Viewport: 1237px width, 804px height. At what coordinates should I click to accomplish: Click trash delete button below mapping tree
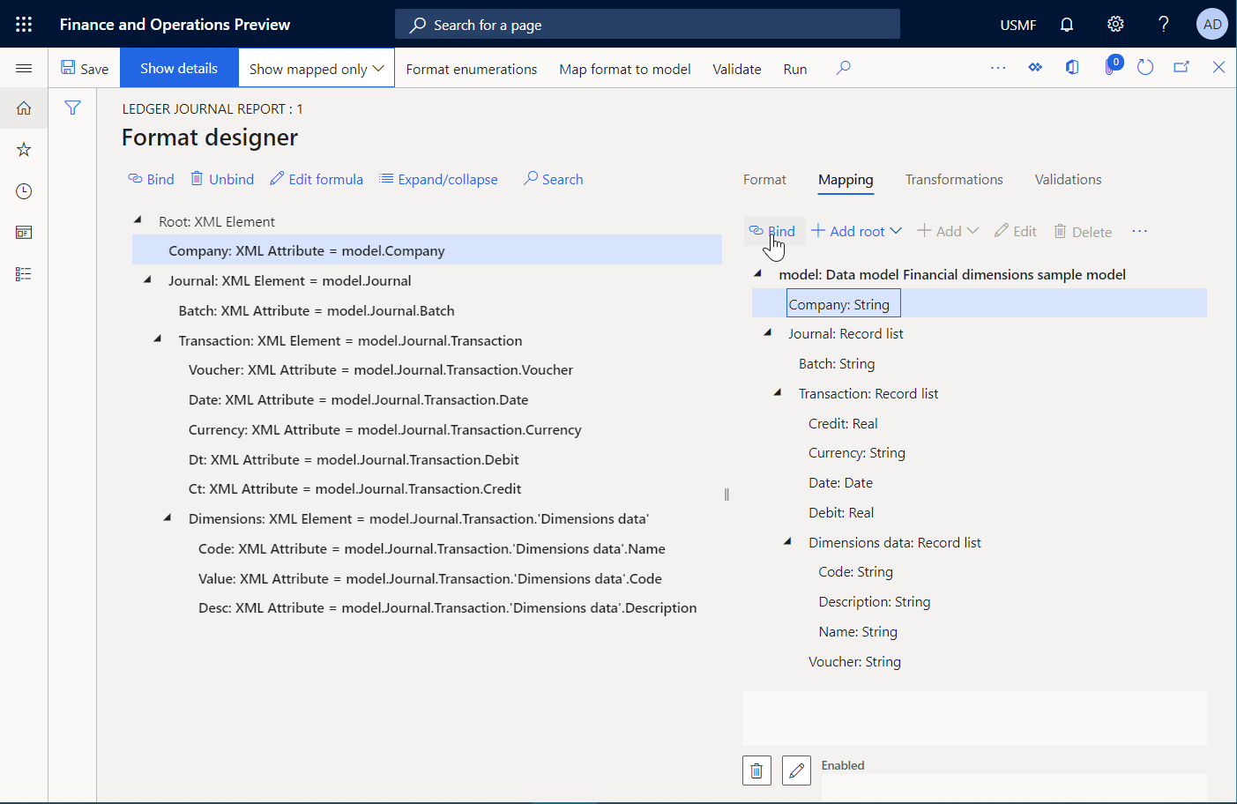point(756,770)
